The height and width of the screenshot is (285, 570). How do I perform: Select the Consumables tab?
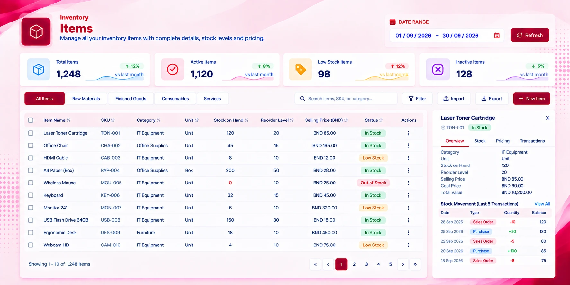[x=175, y=99]
